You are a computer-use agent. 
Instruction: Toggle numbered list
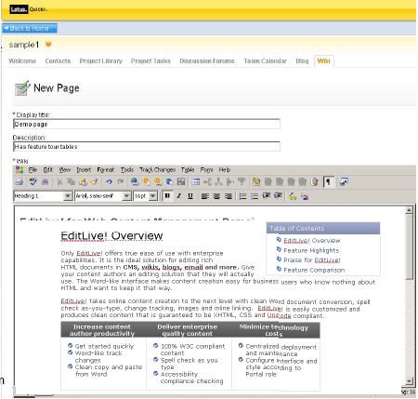pyautogui.click(x=255, y=196)
